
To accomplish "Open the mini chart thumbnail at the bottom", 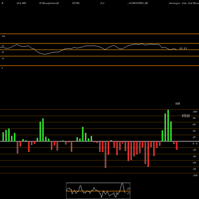I will (98, 191).
